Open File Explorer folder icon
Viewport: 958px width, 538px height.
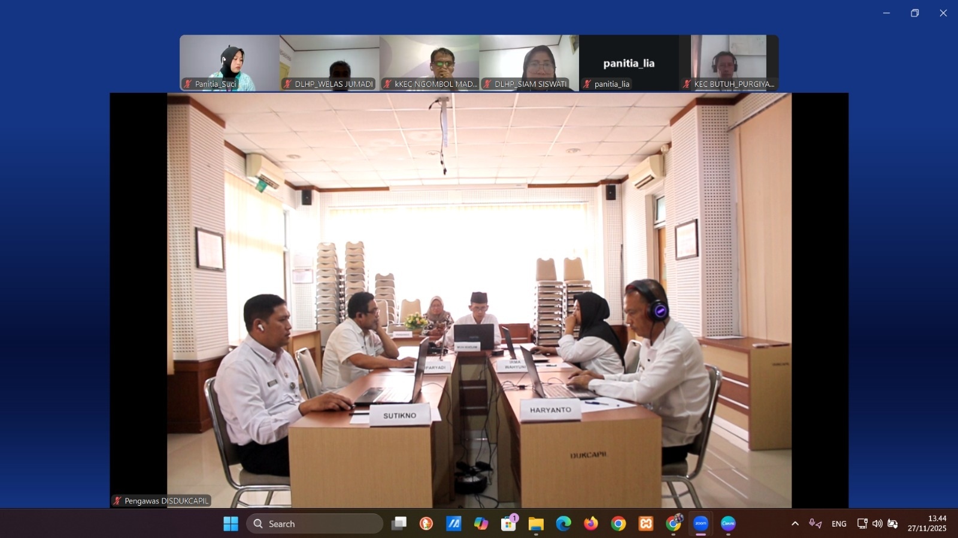[536, 524]
